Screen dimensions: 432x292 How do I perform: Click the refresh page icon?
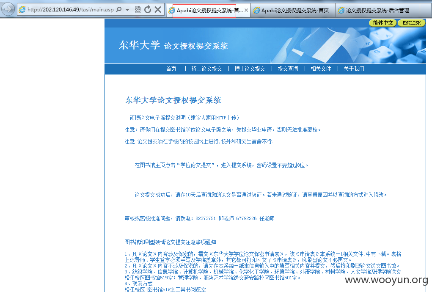pyautogui.click(x=148, y=10)
